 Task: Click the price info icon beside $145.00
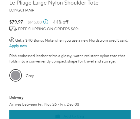[x=46, y=22]
